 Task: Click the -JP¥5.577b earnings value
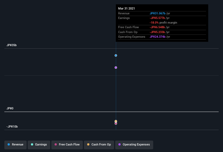pyautogui.click(x=157, y=18)
